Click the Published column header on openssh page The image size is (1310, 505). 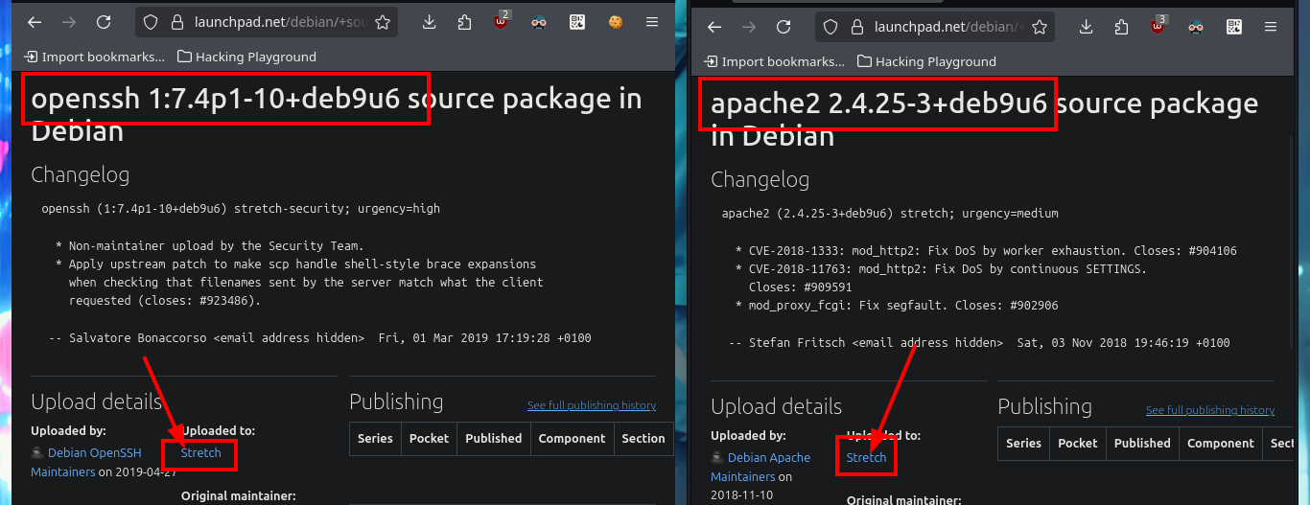tap(493, 438)
